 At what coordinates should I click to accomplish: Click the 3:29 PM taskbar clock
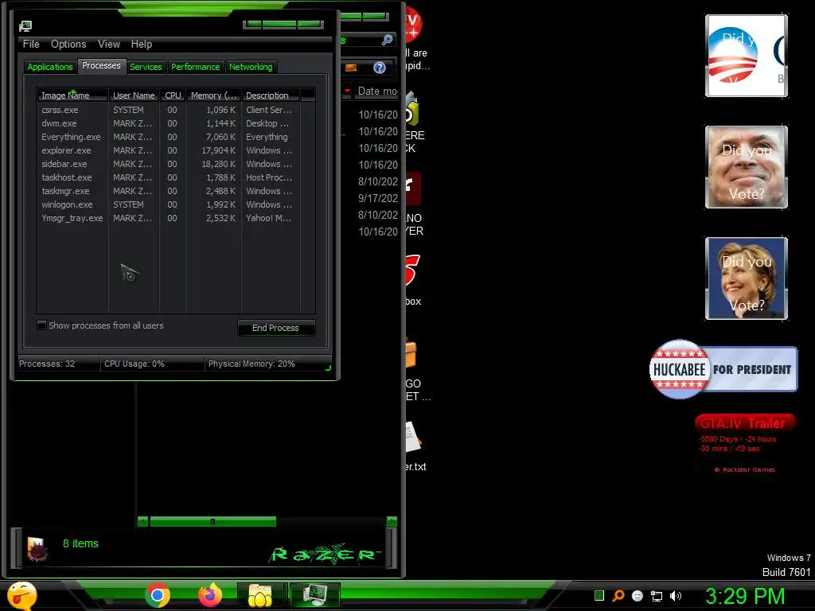(745, 596)
